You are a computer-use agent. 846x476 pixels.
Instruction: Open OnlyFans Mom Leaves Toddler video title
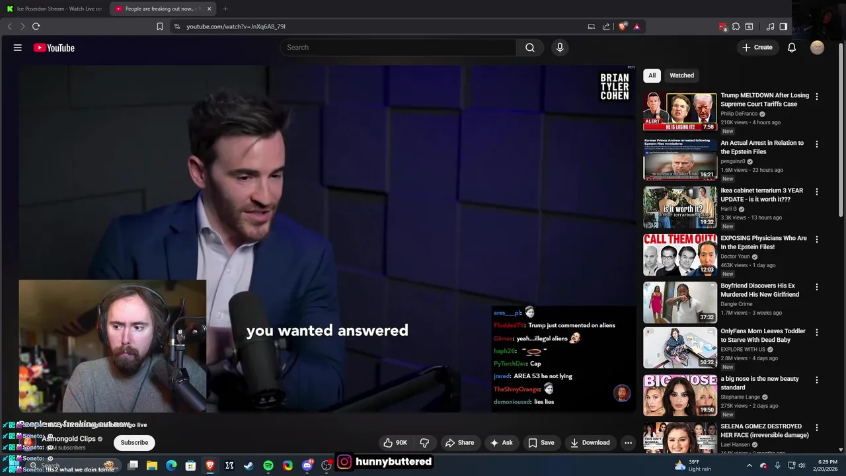[763, 336]
